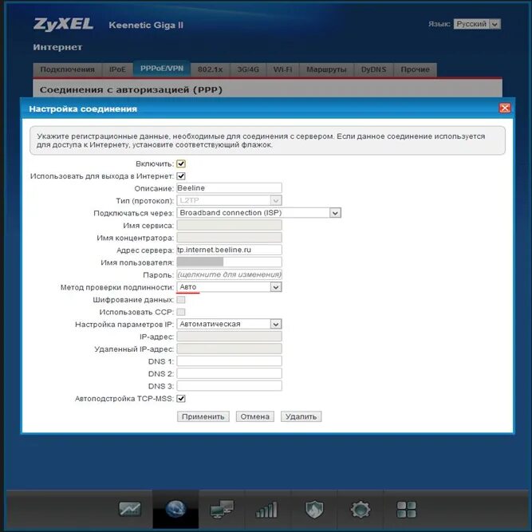The width and height of the screenshot is (532, 532).
Task: Open the system monitor chart icon
Action: coord(129,509)
